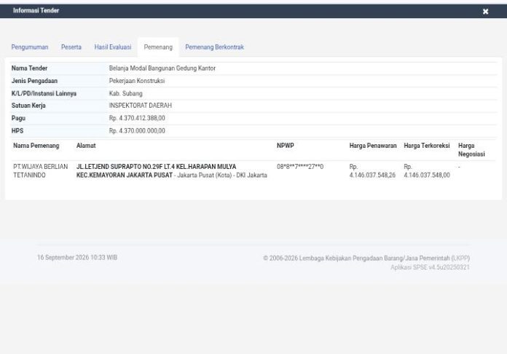
Task: Click the 'Jenis Pengadaan' label
Action: pyautogui.click(x=34, y=81)
